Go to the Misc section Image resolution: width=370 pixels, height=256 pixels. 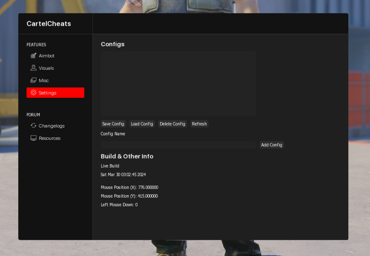coord(44,81)
